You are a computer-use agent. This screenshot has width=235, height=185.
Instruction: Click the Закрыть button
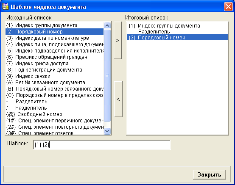pyautogui.click(x=210, y=174)
